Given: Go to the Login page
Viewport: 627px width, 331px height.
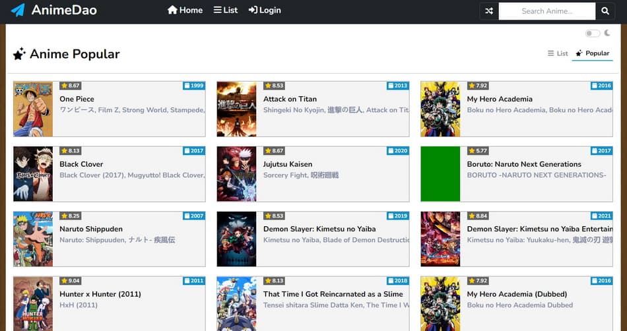Looking at the screenshot, I should click(265, 11).
